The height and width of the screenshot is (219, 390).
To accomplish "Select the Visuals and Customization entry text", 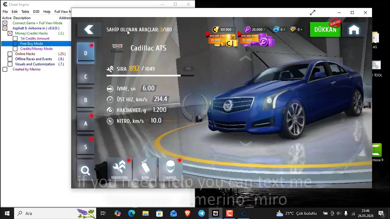I will [x=35, y=64].
